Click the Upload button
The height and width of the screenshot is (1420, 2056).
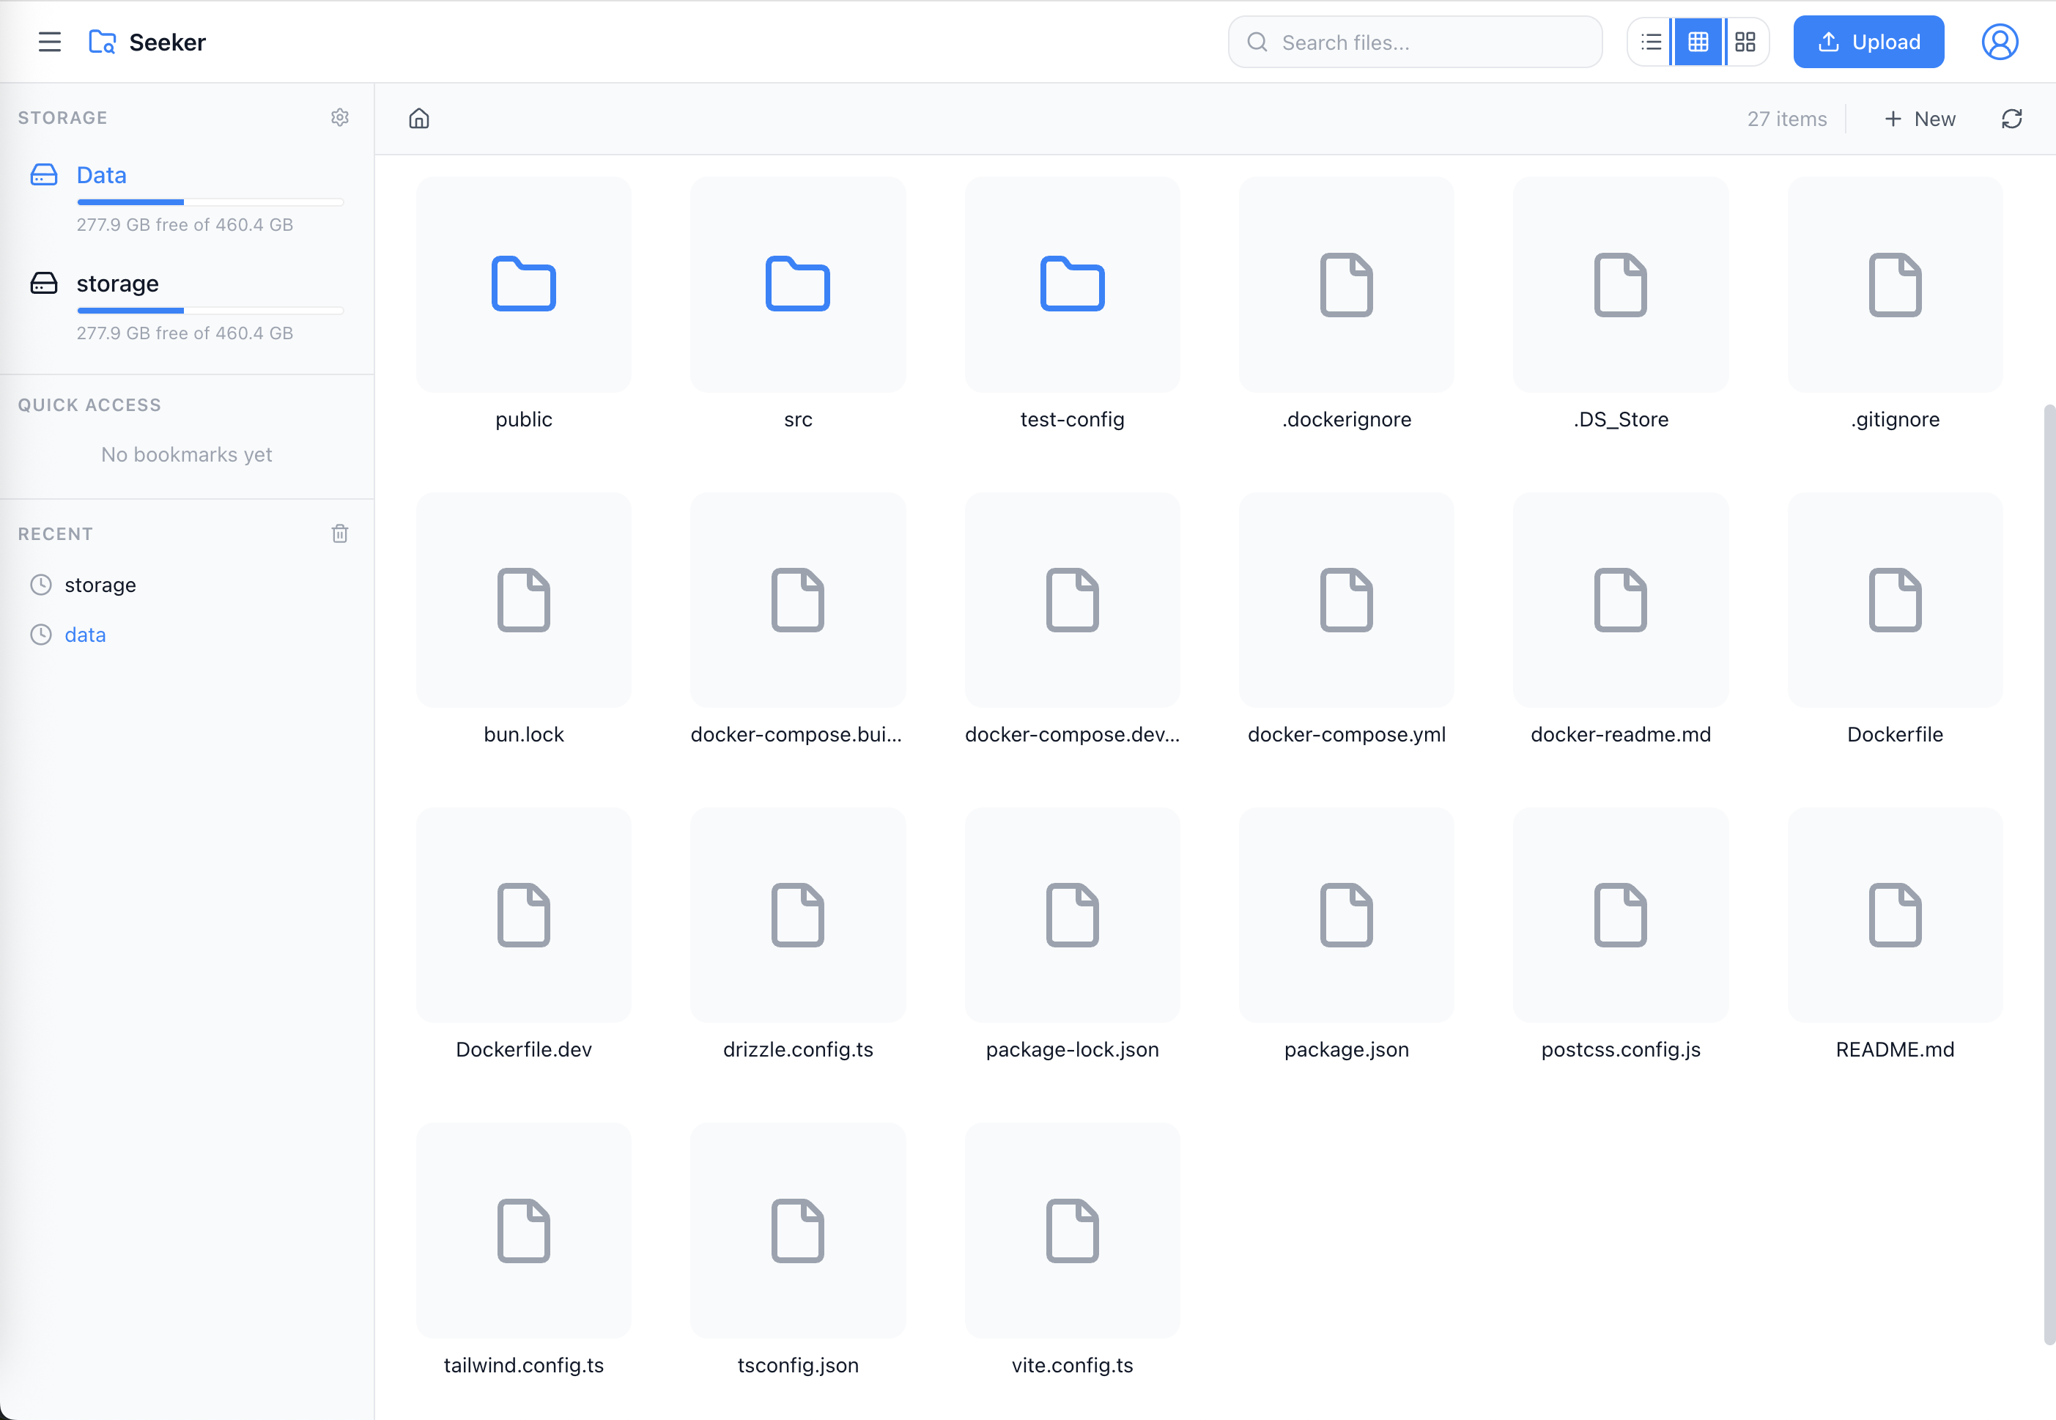click(x=1868, y=42)
